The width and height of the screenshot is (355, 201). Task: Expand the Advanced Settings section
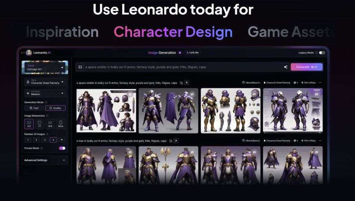click(45, 160)
